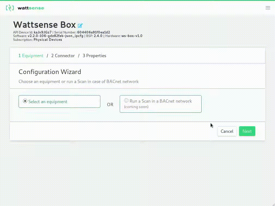
Task: Click the serial number 604406a91f0ea1d2
Action: pos(93,32)
